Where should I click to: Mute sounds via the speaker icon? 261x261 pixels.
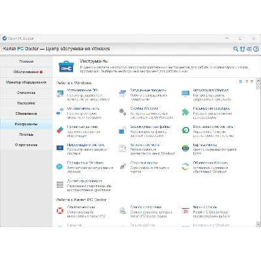pyautogui.click(x=249, y=49)
